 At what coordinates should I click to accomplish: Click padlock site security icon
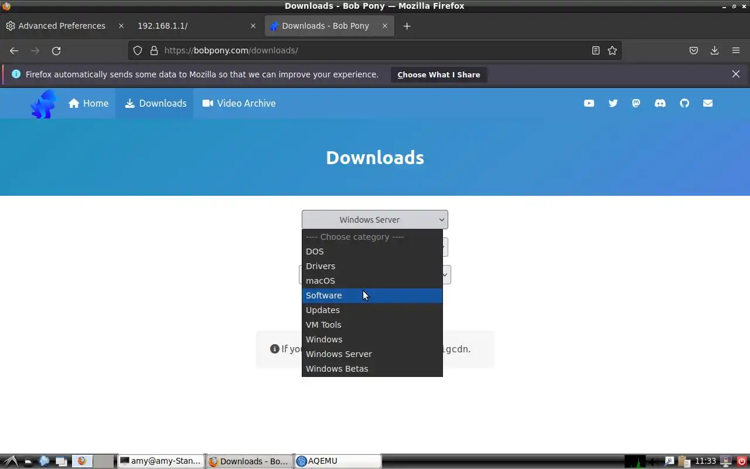[154, 50]
